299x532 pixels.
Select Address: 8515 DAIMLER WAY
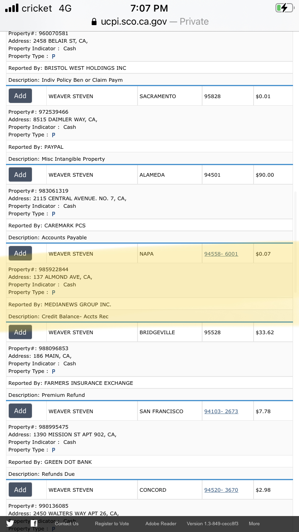(53, 120)
